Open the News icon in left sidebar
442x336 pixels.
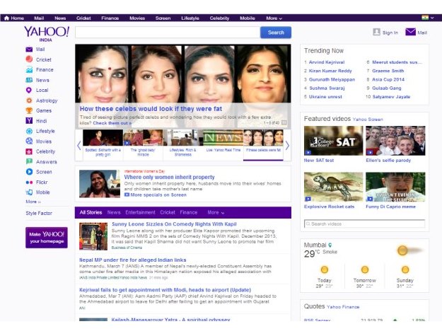(29, 80)
